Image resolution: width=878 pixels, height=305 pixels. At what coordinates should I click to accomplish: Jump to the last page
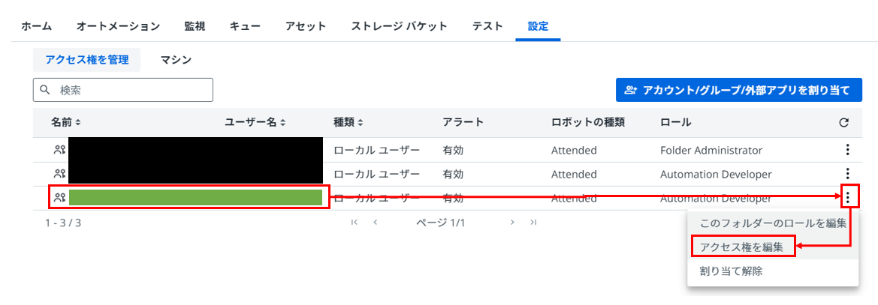(x=533, y=223)
